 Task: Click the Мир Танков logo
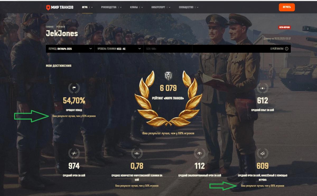tap(60, 7)
